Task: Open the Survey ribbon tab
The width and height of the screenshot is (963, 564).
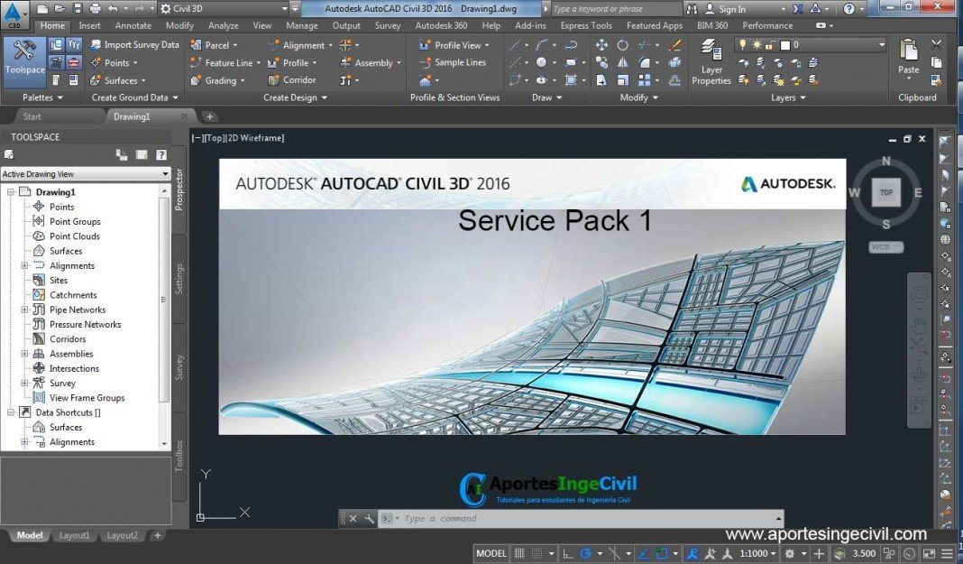Action: point(388,26)
